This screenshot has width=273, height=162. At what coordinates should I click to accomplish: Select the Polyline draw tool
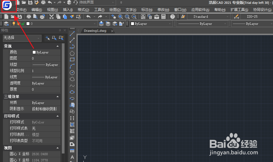[72, 47]
